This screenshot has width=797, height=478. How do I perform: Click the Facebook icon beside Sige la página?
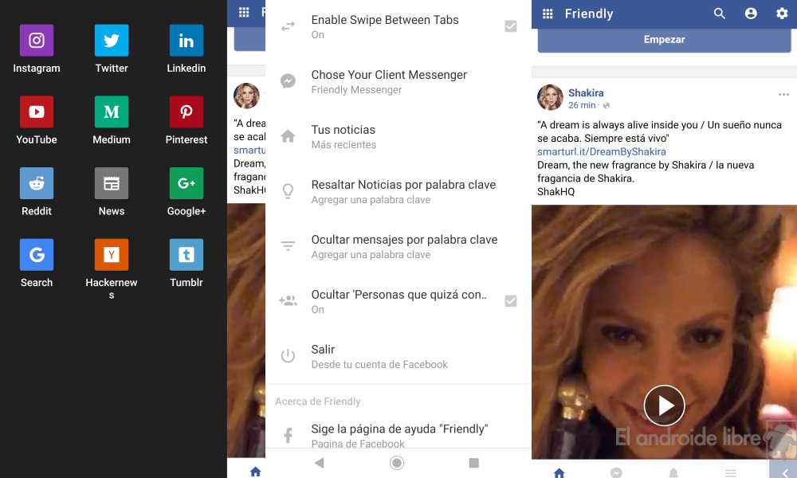tap(288, 435)
